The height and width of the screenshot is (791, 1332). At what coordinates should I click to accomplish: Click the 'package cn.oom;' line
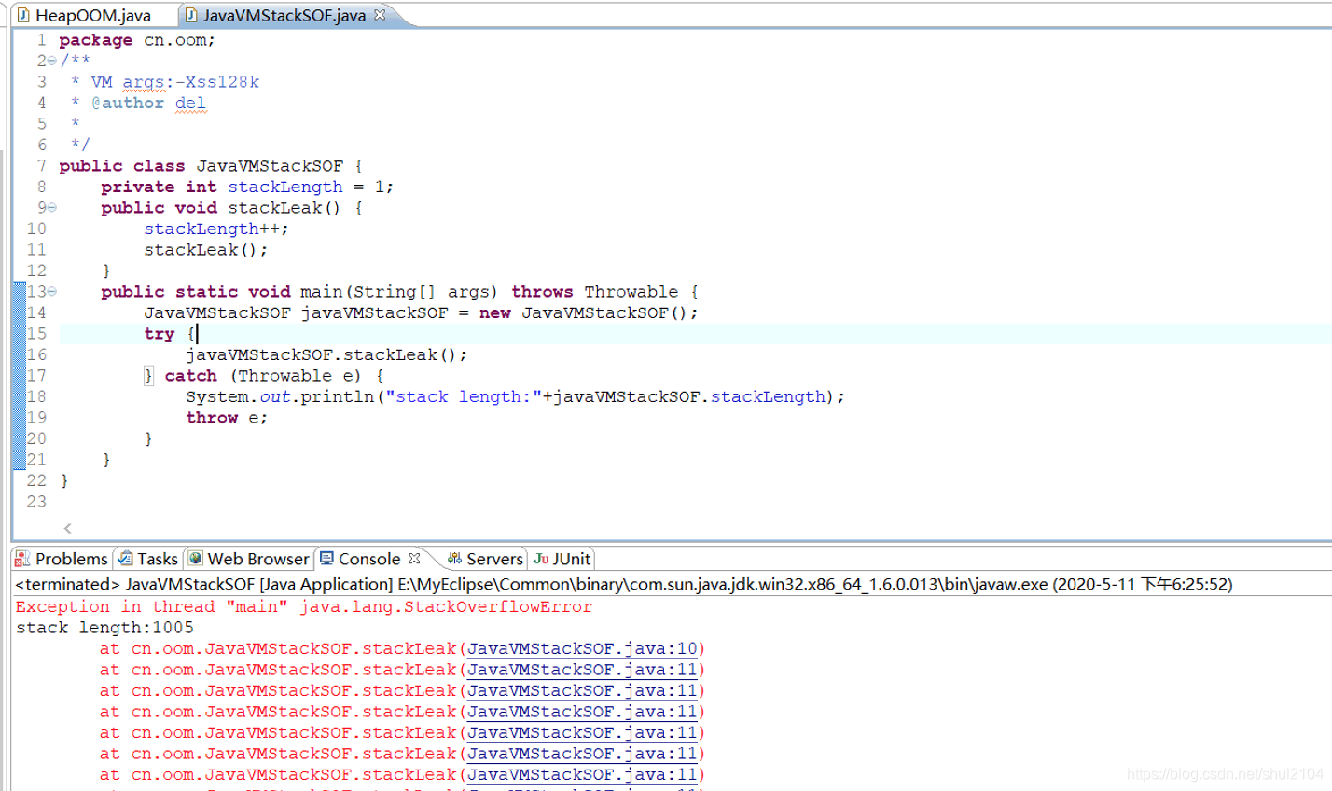pyautogui.click(x=137, y=40)
